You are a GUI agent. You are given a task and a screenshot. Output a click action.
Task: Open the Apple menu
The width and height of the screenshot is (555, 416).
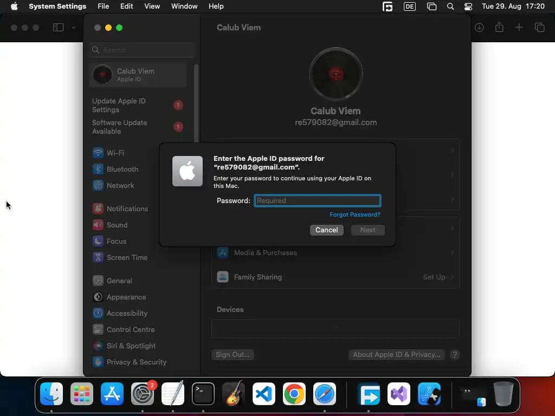14,6
